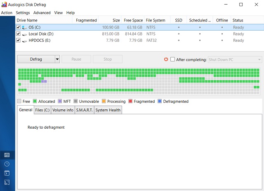Click the Processing orange legend swatch
This screenshot has height=191, width=264.
(104, 101)
